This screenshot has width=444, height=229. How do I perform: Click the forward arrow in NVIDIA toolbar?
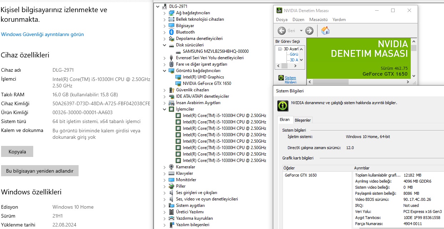(x=309, y=31)
